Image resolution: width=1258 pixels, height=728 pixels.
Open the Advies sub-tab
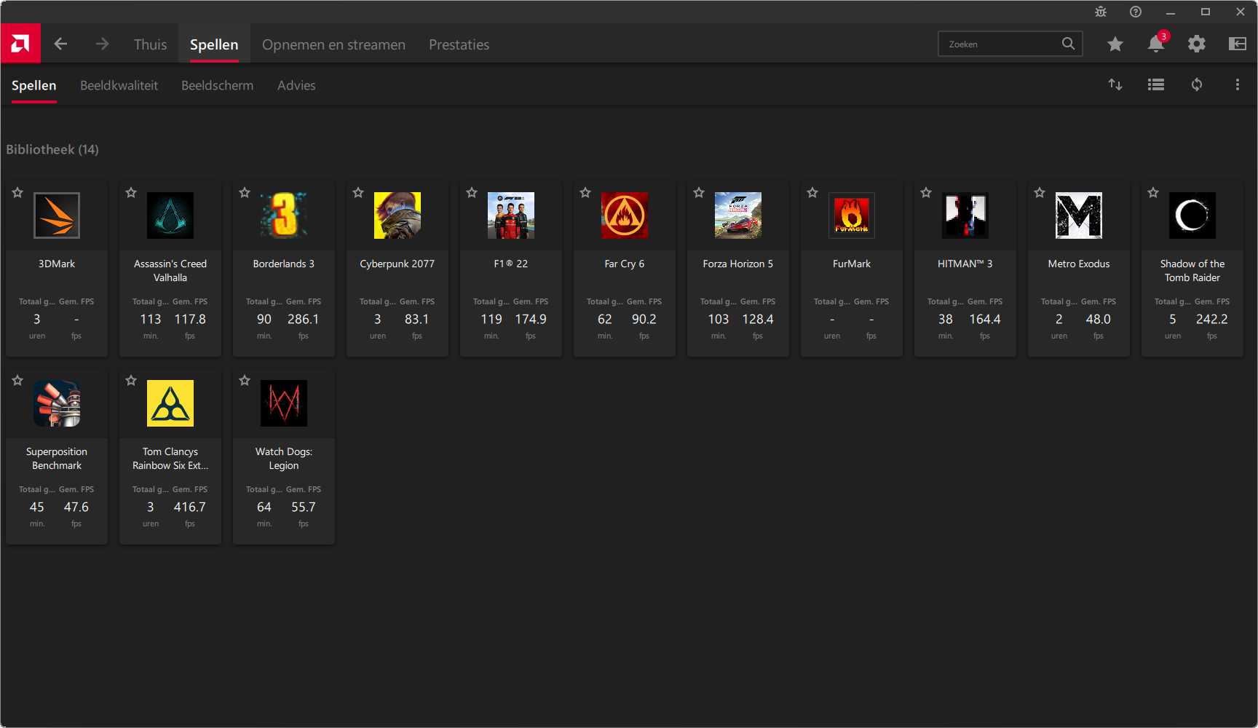[x=296, y=85]
